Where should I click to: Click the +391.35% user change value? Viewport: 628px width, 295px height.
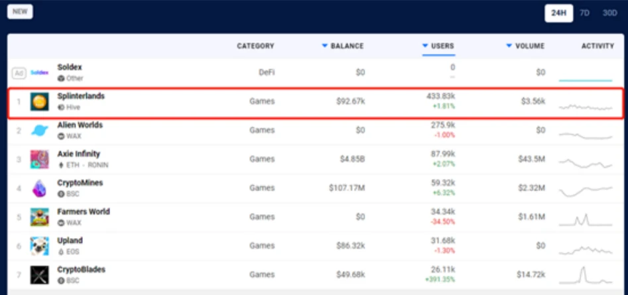tap(440, 279)
